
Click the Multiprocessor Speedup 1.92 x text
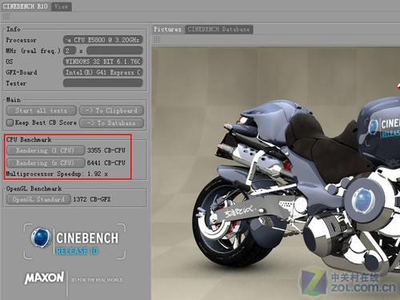coord(57,174)
